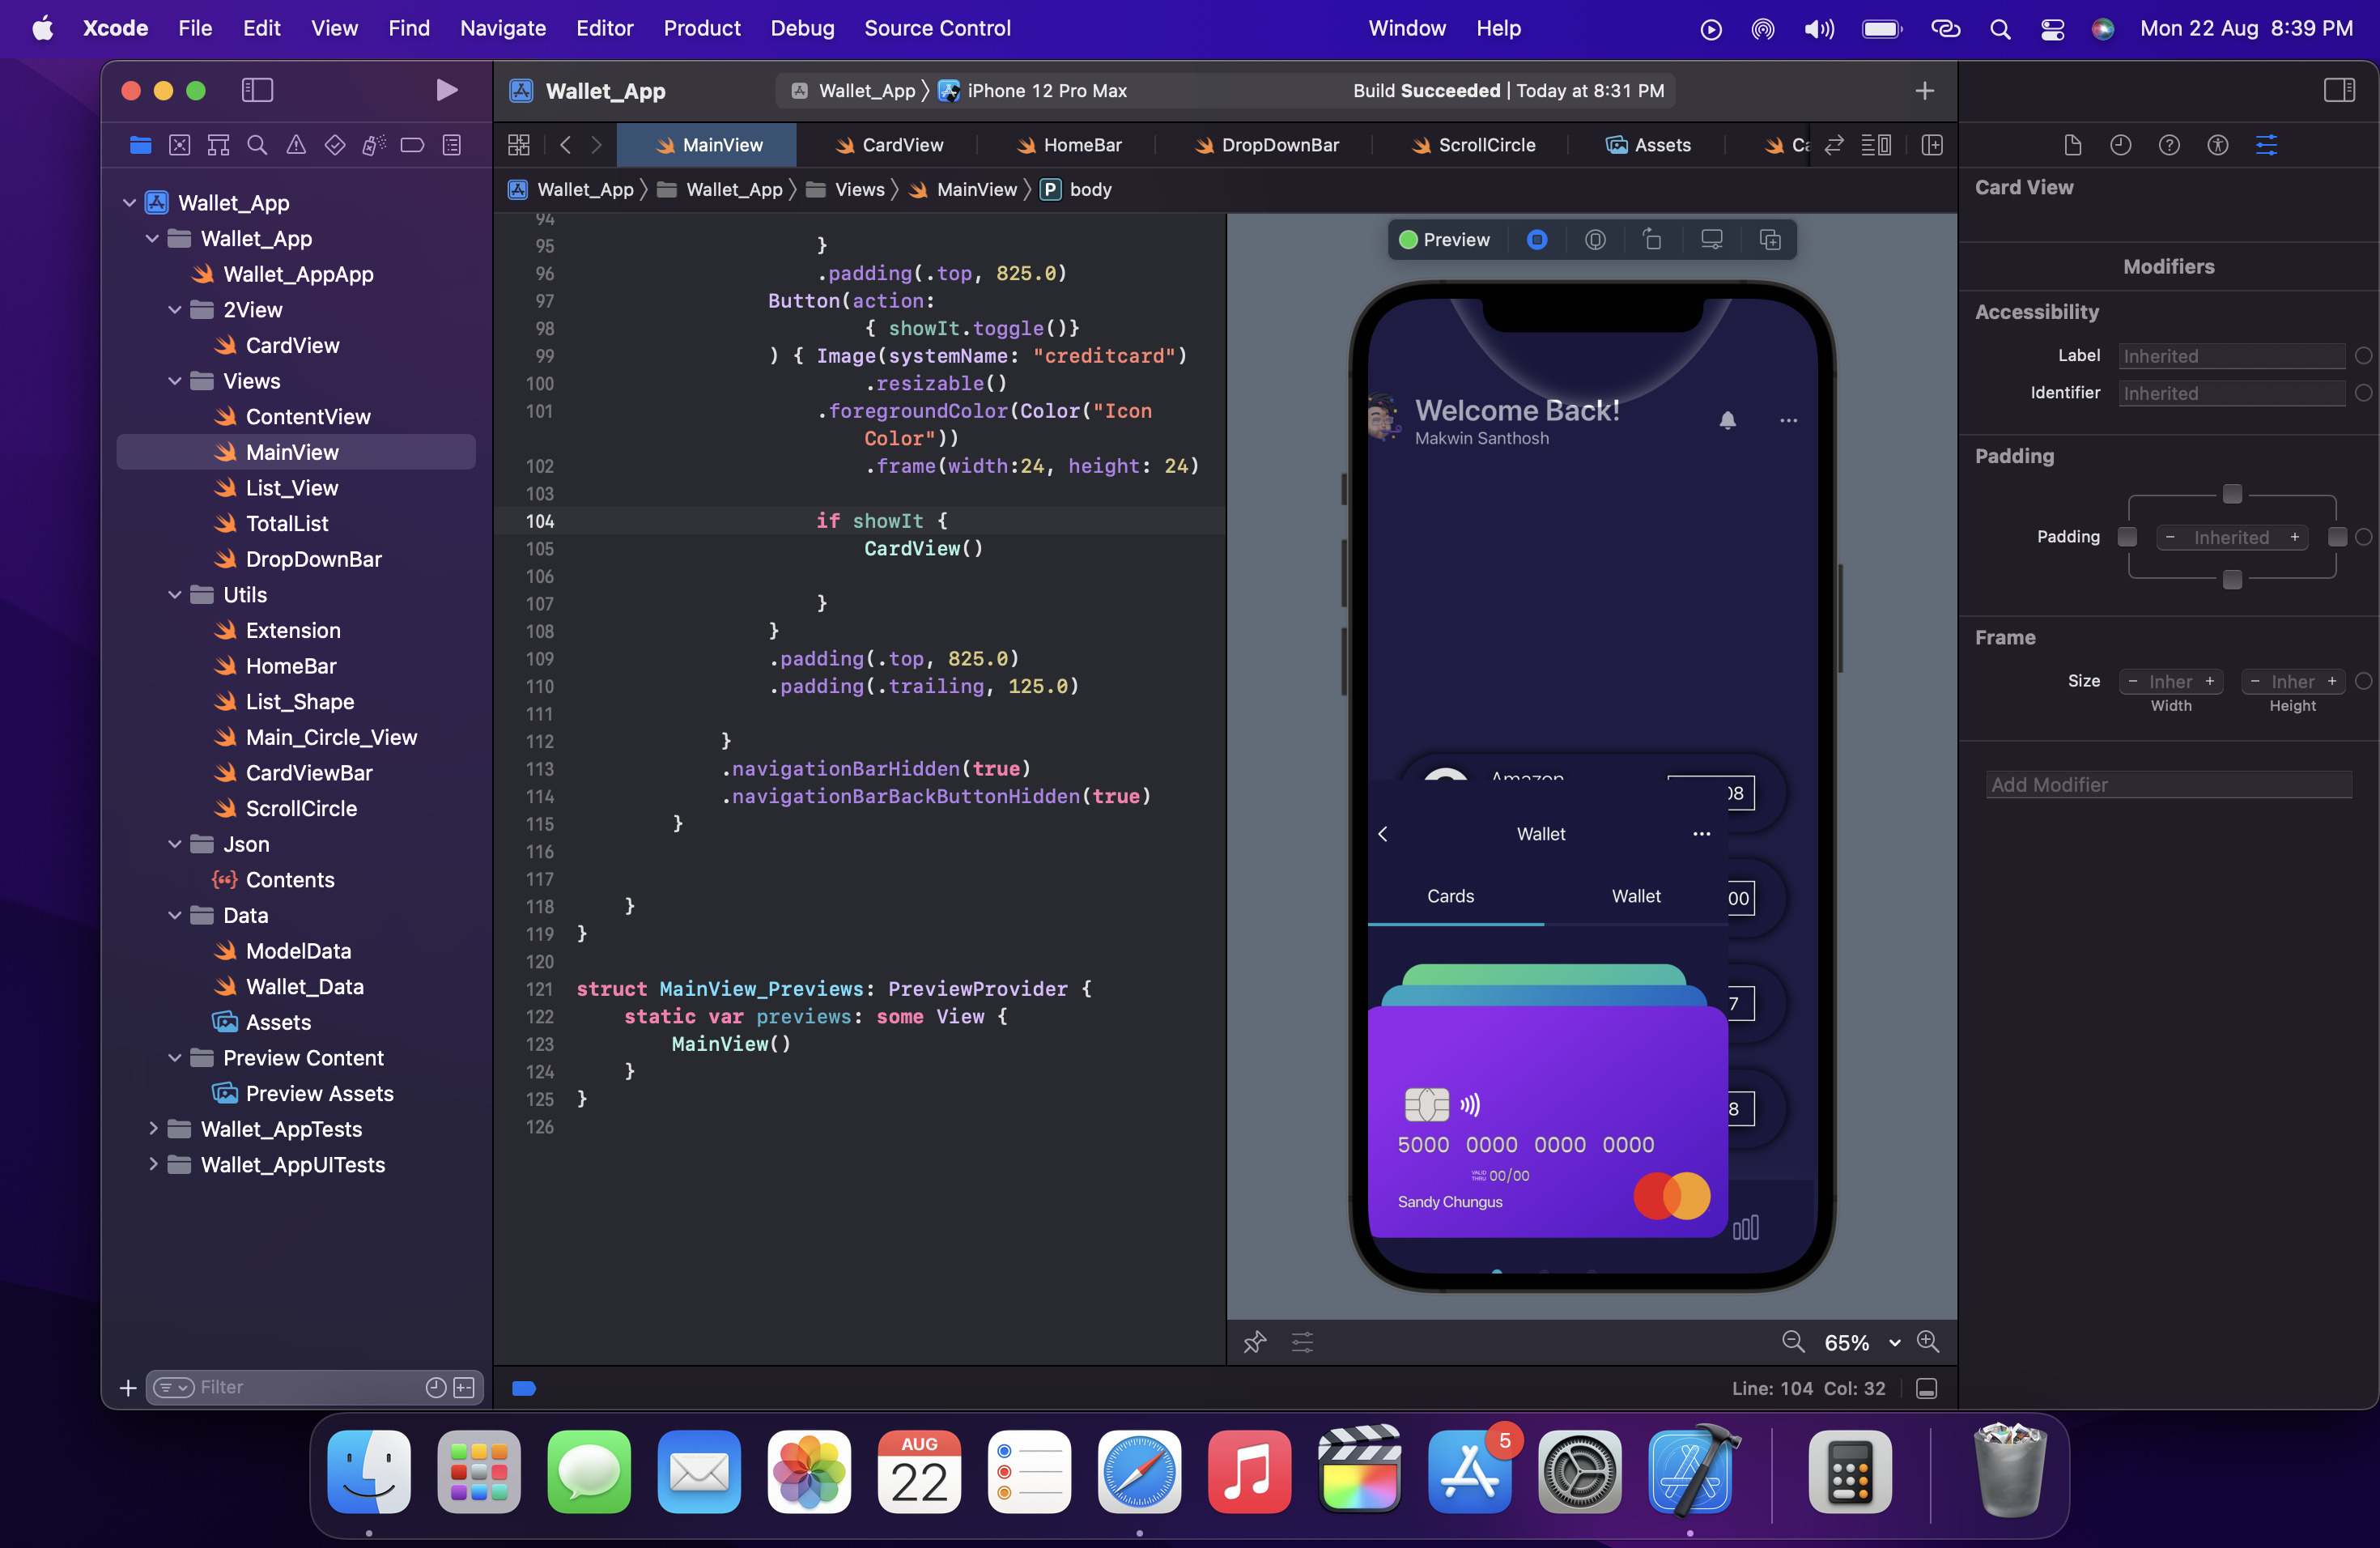Collapse the Data folder
The image size is (2380, 1548).
point(174,915)
